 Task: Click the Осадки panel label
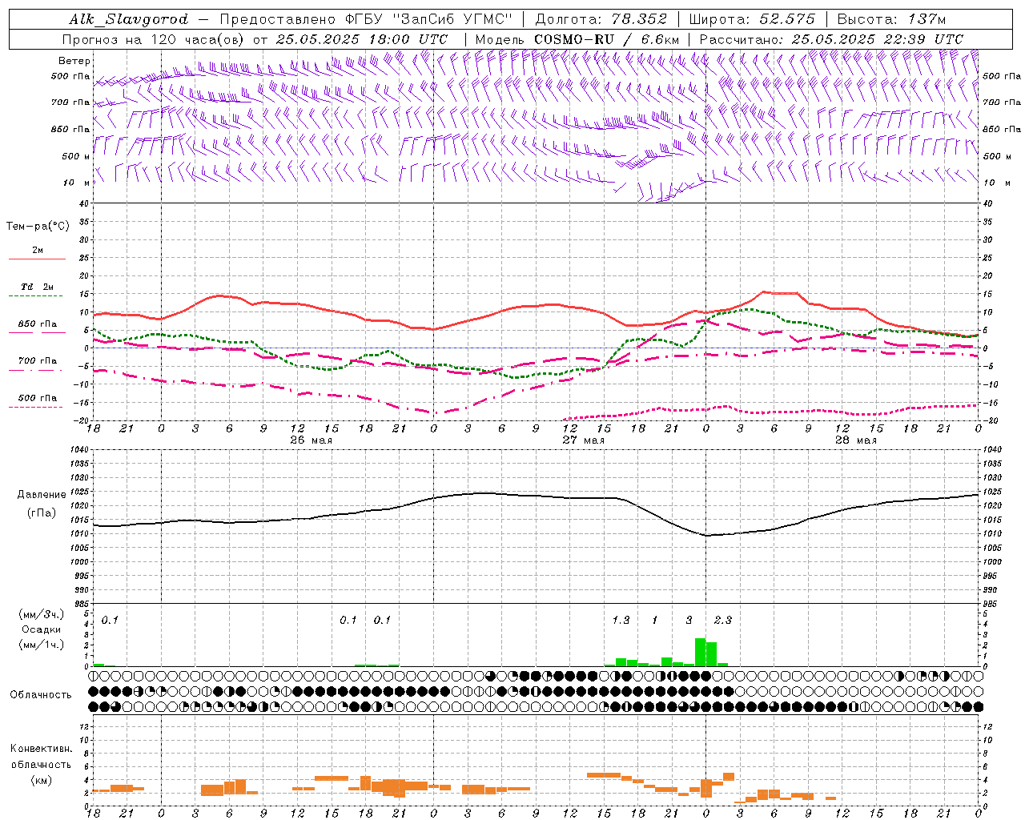click(42, 629)
